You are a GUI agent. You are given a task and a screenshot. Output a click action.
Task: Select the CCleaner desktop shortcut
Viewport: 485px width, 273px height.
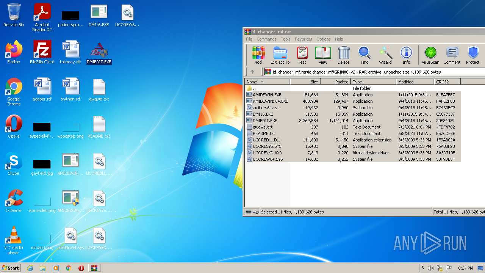click(14, 201)
